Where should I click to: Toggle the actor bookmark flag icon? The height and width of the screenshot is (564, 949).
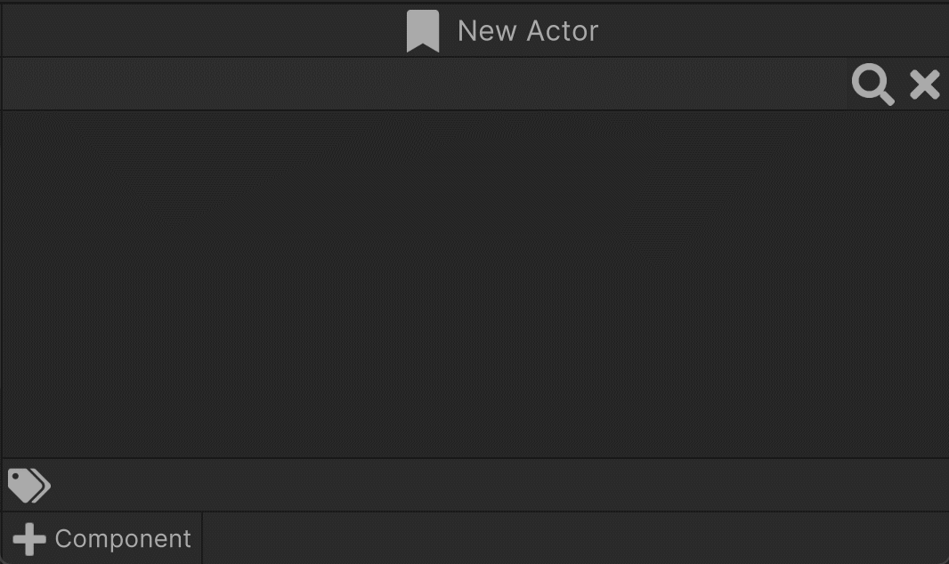coord(423,31)
